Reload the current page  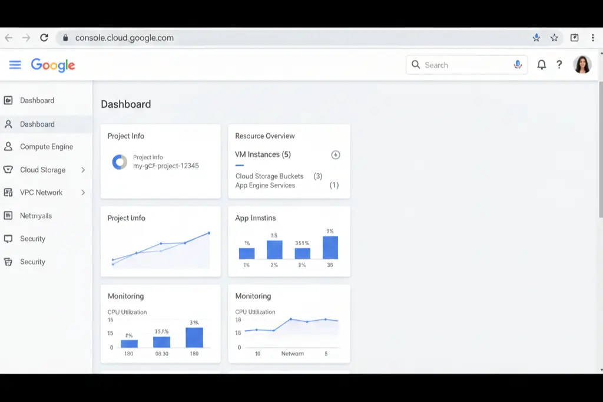coord(44,37)
